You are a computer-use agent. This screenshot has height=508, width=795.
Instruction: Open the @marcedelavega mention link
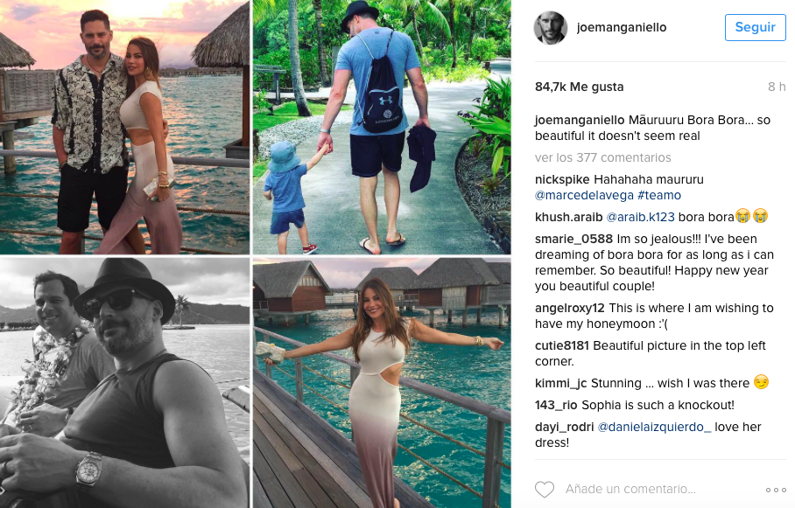coord(584,195)
